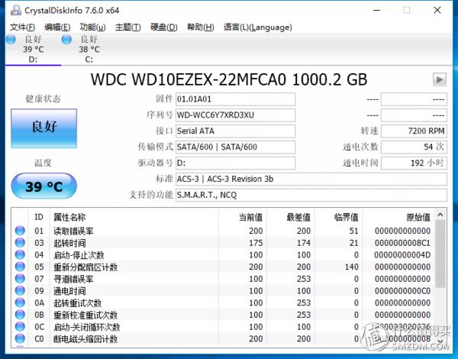458x359 pixels.
Task: Click the serial number field WD-WCC6Y7XRD3XU
Action: tap(235, 115)
